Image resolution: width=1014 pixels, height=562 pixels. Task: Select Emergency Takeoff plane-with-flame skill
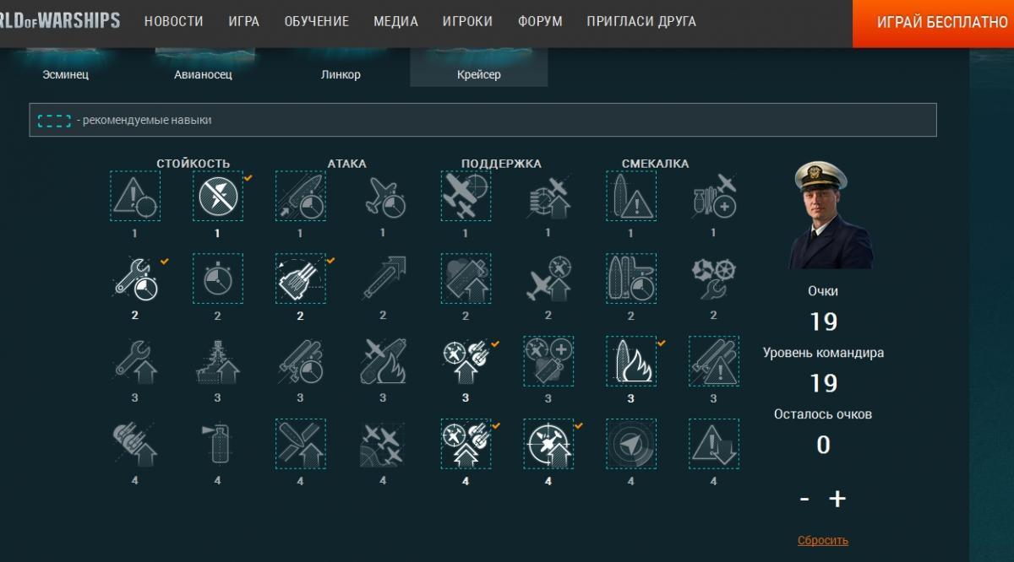coord(384,361)
